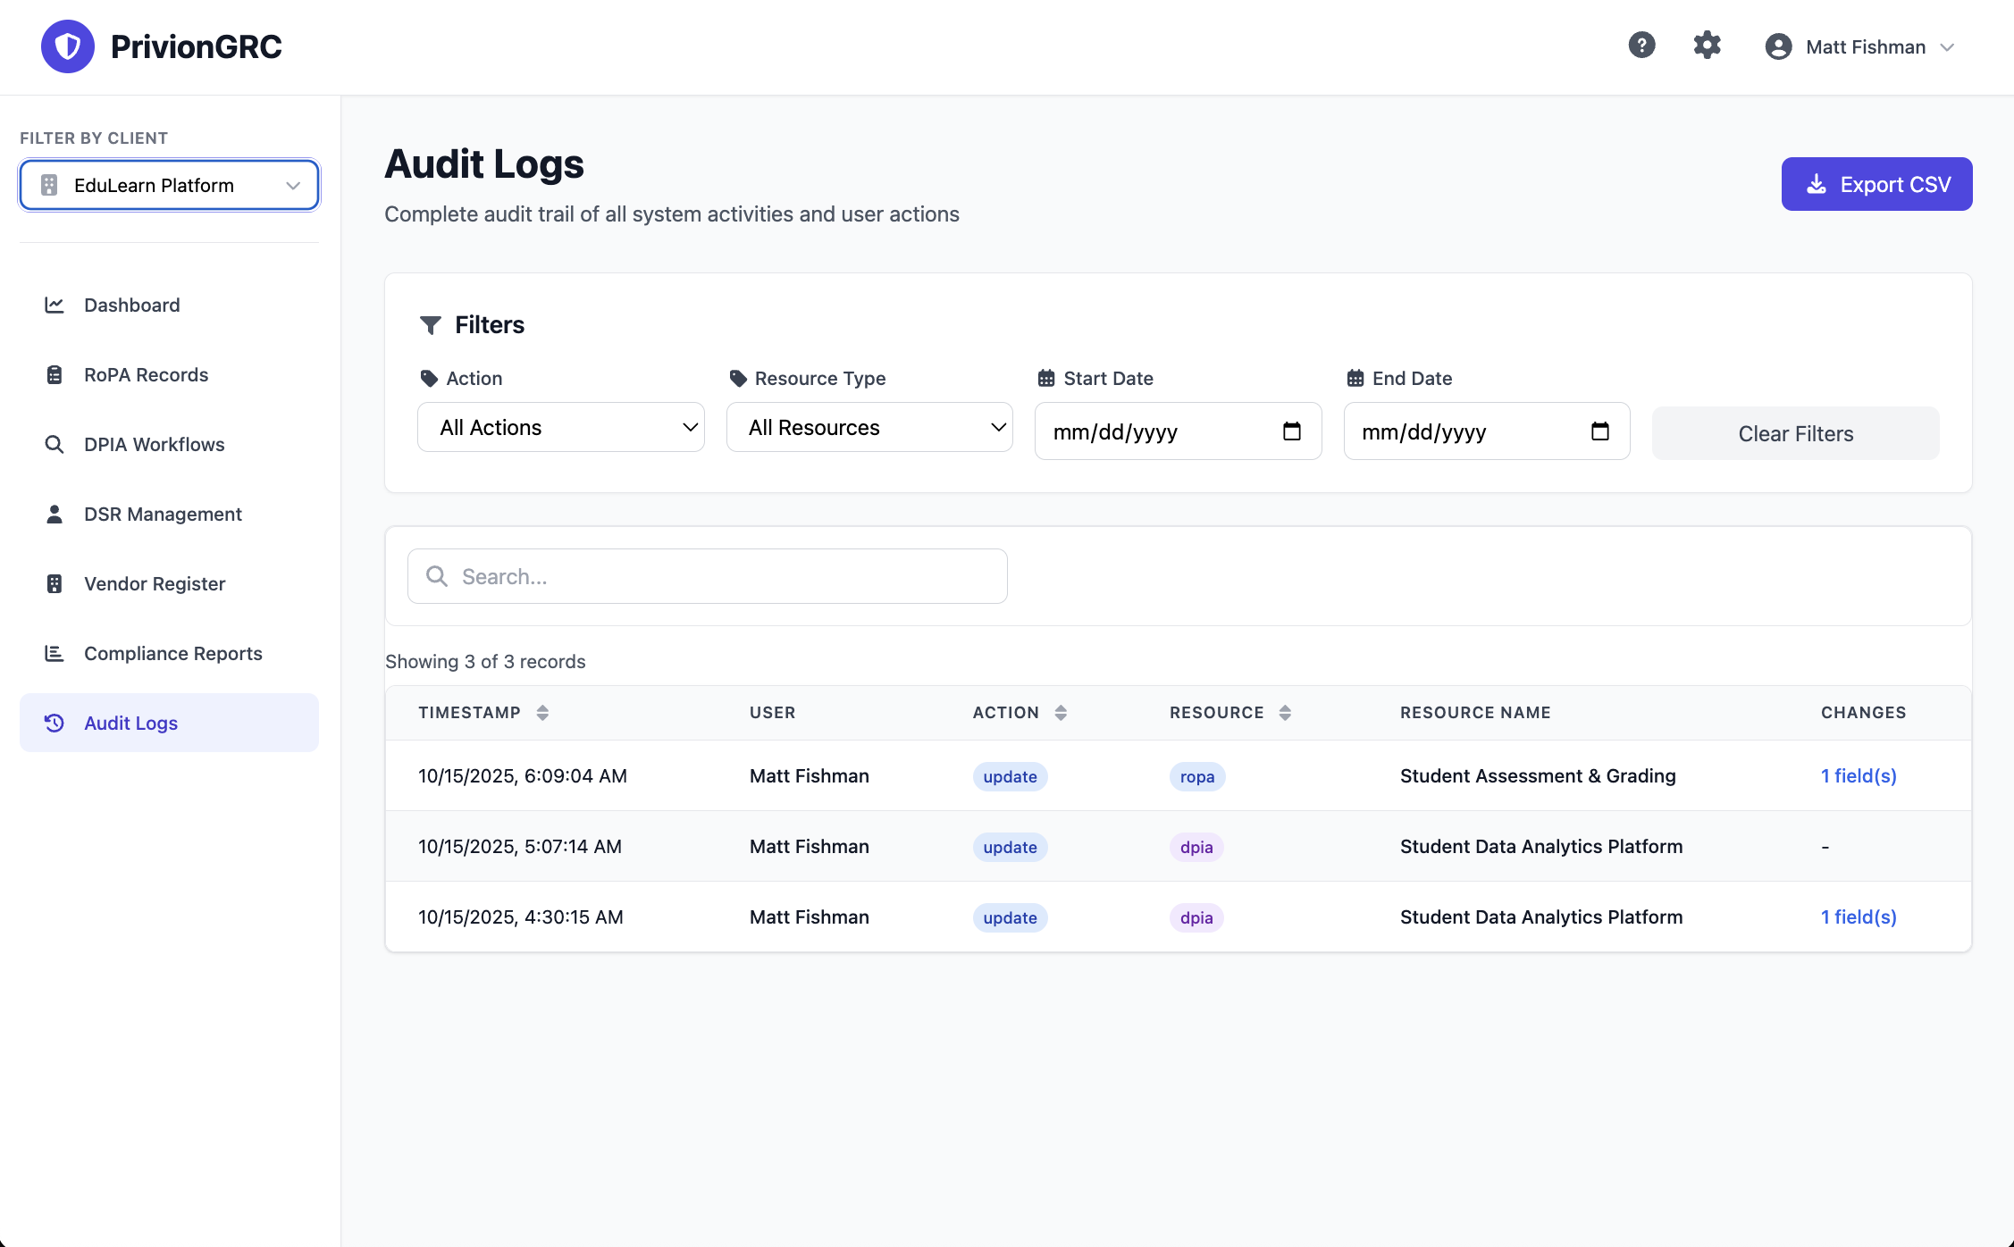
Task: Click the help question mark icon
Action: [x=1641, y=46]
